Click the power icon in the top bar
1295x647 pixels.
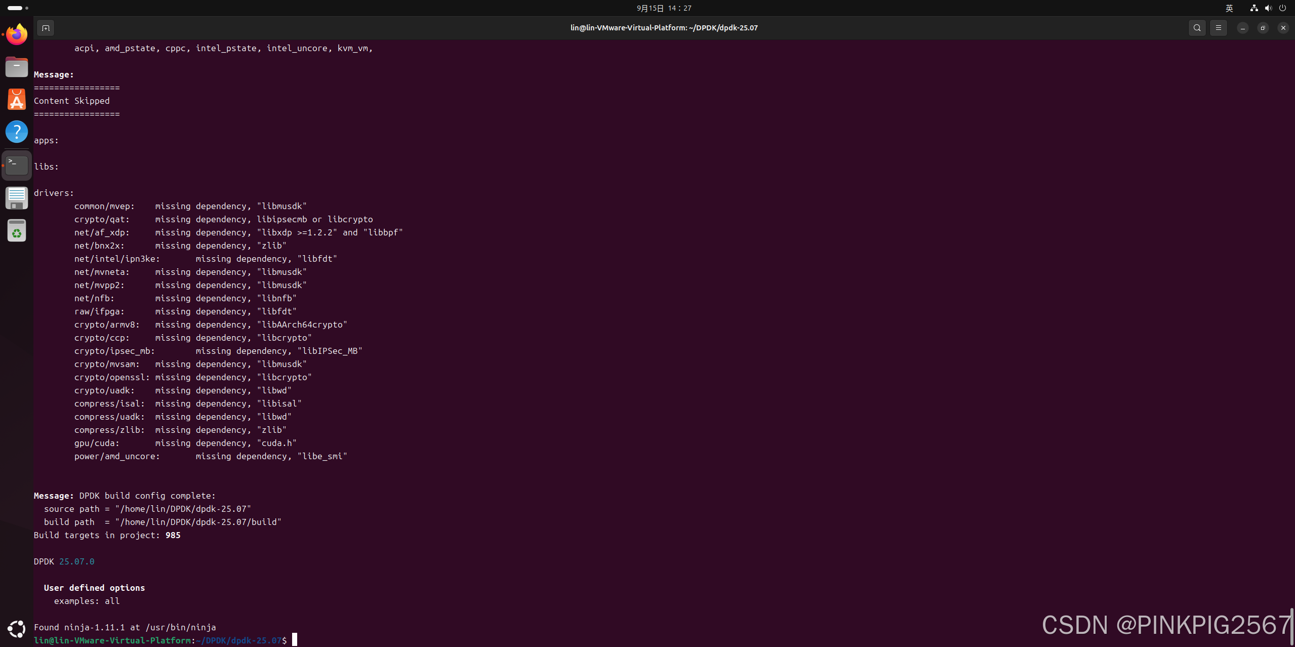pos(1283,8)
